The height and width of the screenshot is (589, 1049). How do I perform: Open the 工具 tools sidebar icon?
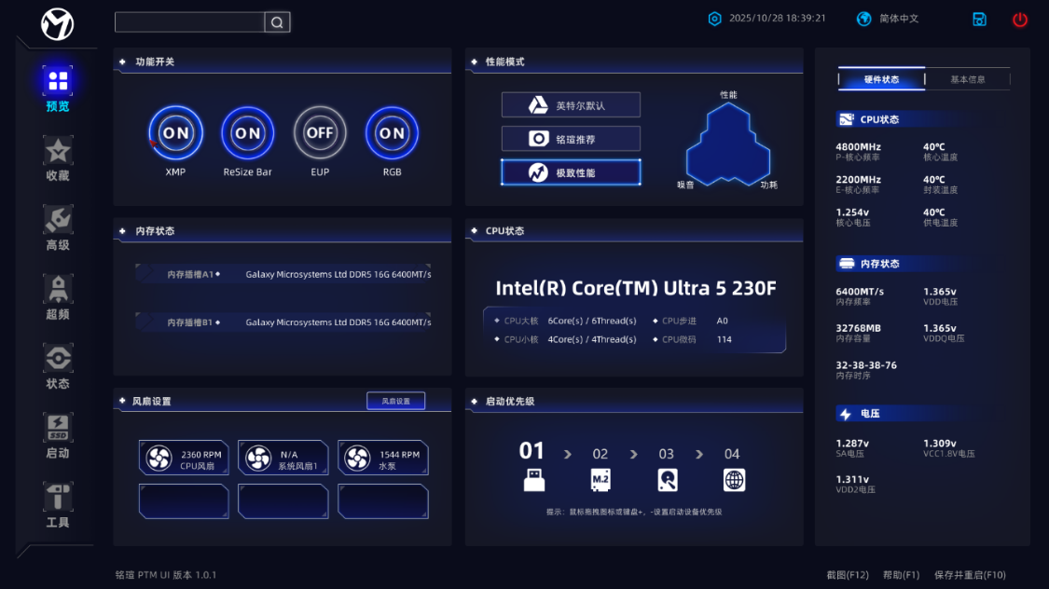(x=58, y=498)
